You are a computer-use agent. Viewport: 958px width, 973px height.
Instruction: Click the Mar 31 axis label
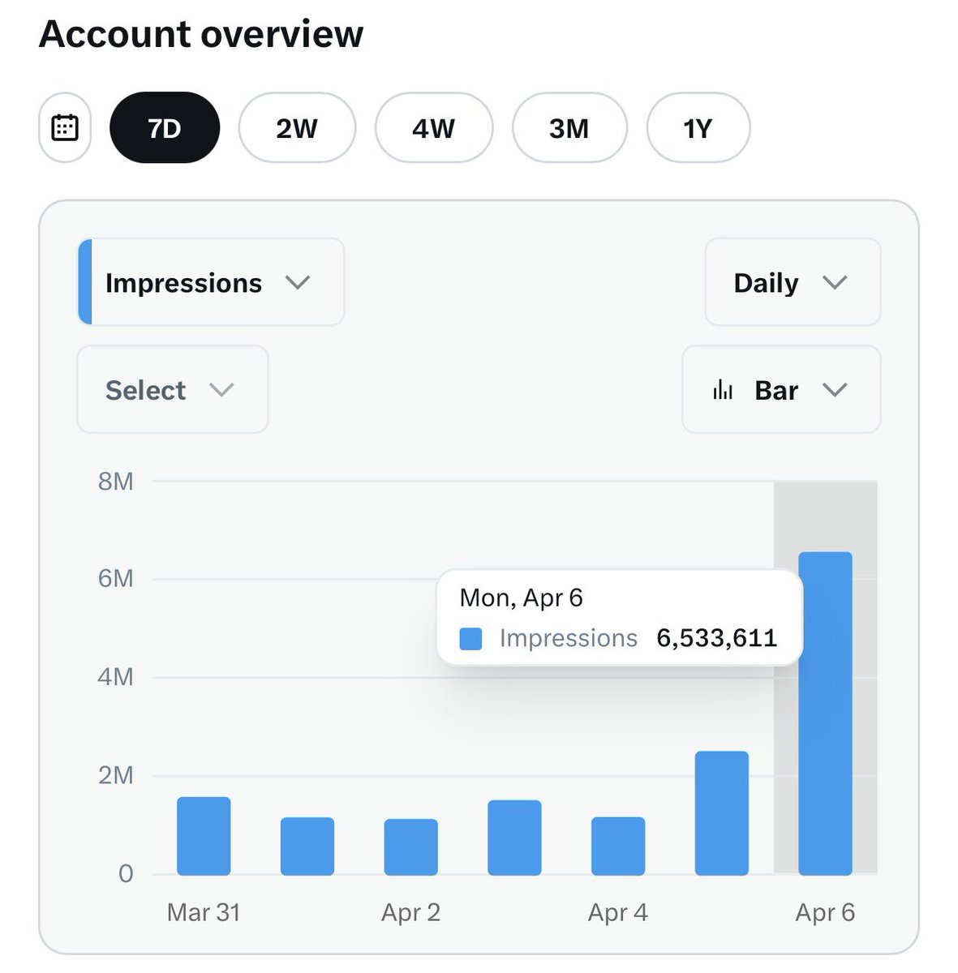tap(204, 912)
